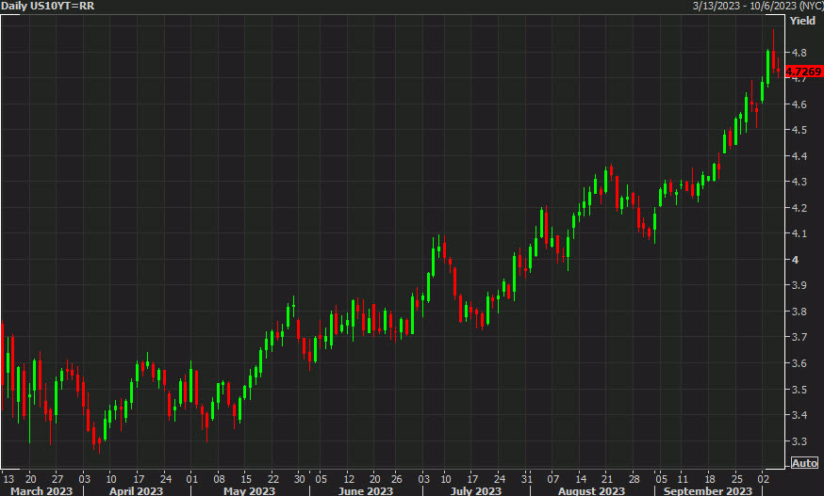
Task: Click the Auto scale button
Action: (804, 463)
